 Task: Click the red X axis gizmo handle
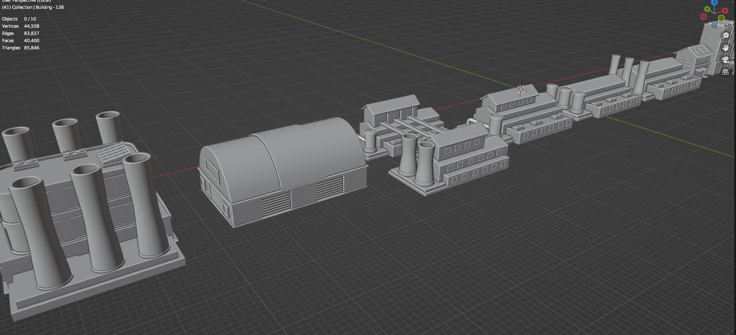click(725, 11)
